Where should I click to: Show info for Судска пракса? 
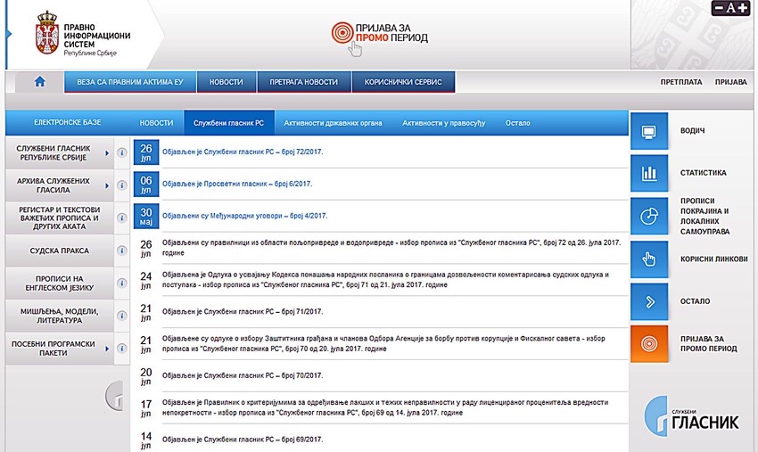coord(122,251)
